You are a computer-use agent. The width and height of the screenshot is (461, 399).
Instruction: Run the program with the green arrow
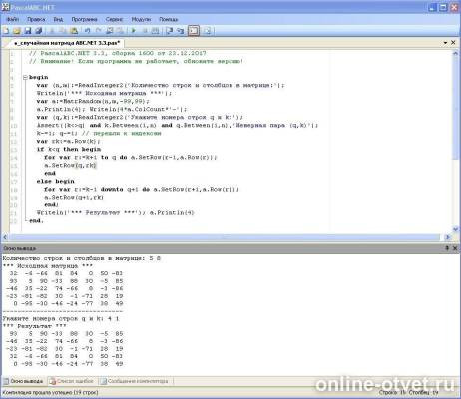[134, 31]
